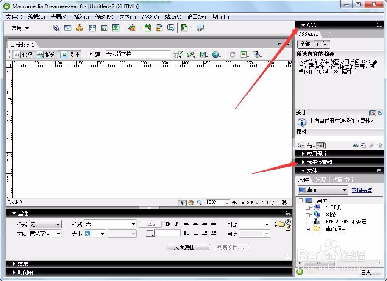Image resolution: width=387 pixels, height=281 pixels.
Task: Show CSS category view
Action: coord(301,145)
